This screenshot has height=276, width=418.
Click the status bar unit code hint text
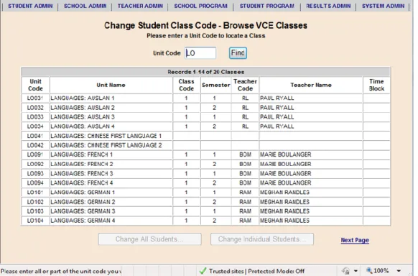pyautogui.click(x=61, y=271)
